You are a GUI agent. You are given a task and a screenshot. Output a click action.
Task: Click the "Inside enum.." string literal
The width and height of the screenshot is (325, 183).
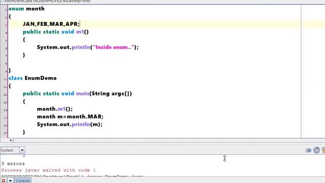coord(114,47)
